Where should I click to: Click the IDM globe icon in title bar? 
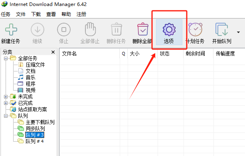tap(4, 4)
